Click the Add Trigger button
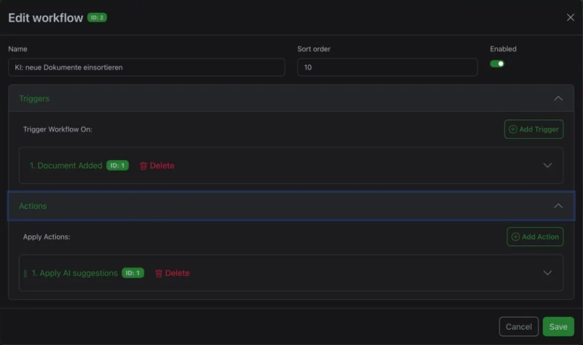This screenshot has height=345, width=583. pyautogui.click(x=533, y=129)
